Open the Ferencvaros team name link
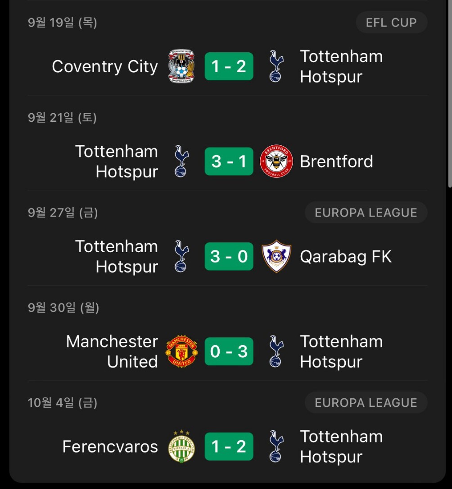The image size is (452, 489). pos(110,447)
